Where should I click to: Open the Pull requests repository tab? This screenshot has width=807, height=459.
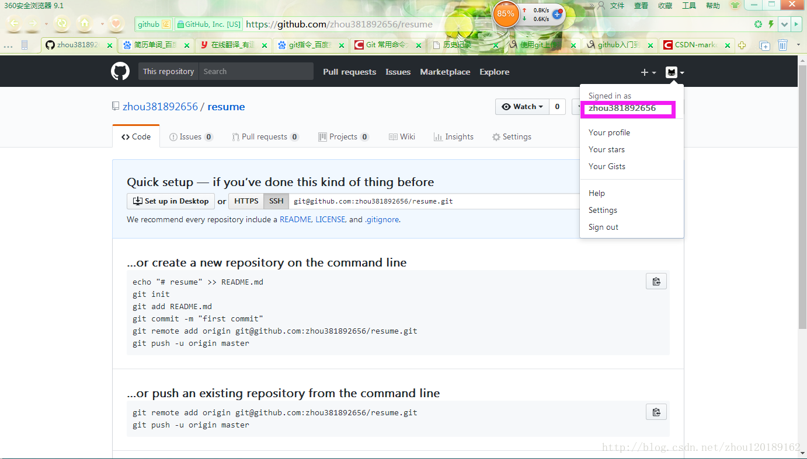(x=265, y=136)
